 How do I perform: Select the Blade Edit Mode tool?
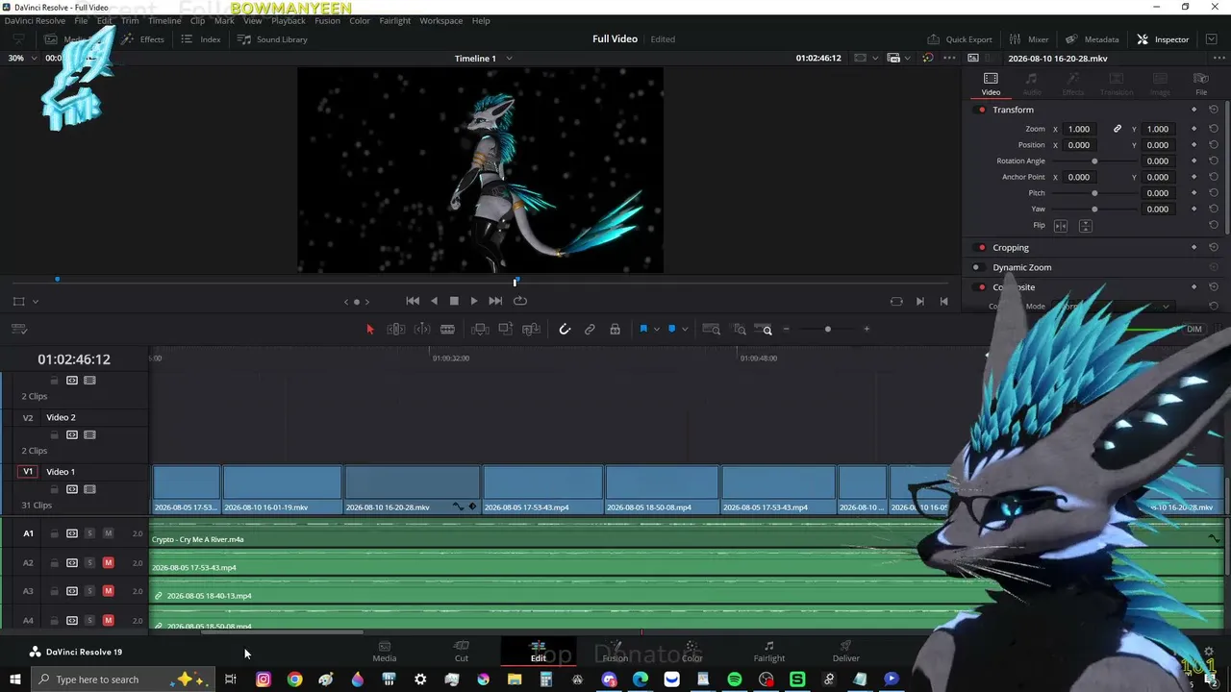(x=447, y=330)
